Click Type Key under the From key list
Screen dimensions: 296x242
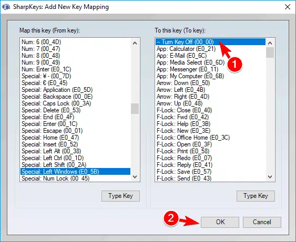coord(120,196)
